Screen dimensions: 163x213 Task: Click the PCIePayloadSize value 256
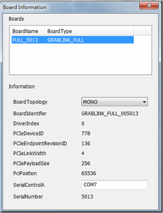(x=86, y=163)
